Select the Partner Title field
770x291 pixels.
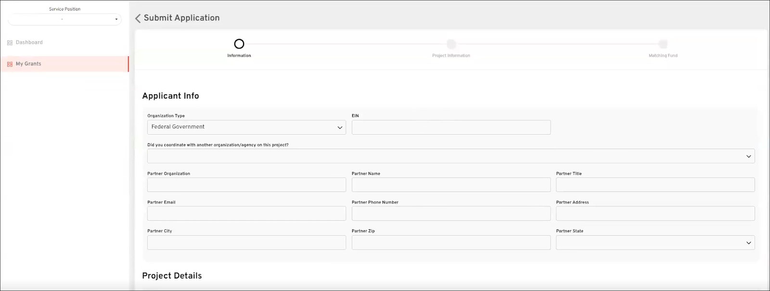click(655, 185)
